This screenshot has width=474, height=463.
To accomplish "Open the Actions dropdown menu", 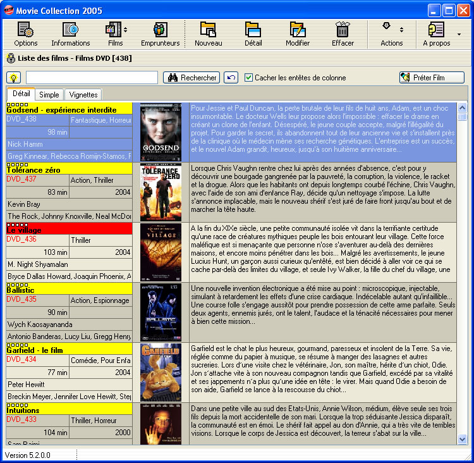I will (x=401, y=30).
